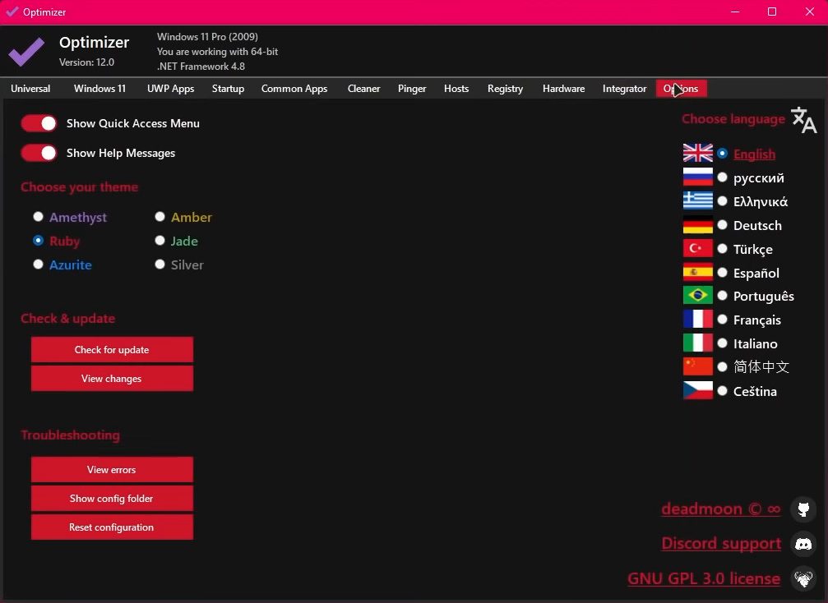The width and height of the screenshot is (828, 603).
Task: Open the GNU GPL 3.0 license link
Action: click(x=704, y=578)
